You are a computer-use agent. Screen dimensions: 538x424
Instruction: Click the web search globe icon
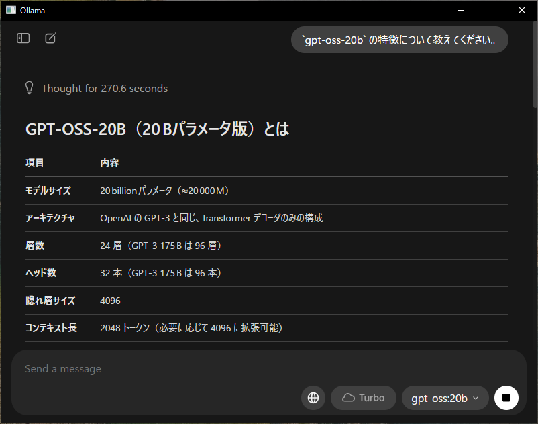(x=313, y=398)
